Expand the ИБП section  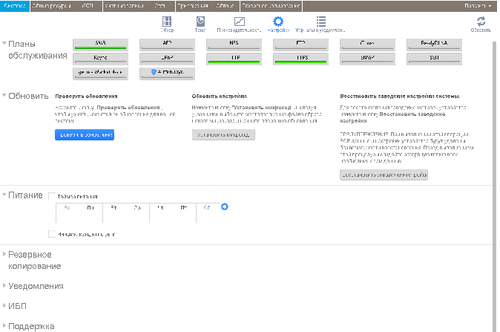tap(4, 305)
